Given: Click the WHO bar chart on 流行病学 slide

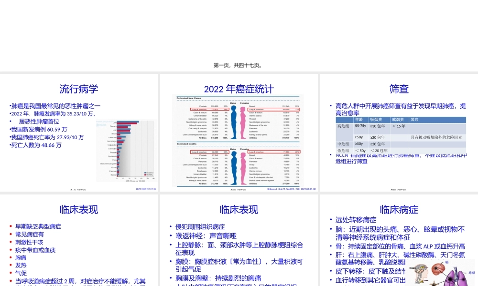Looking at the screenshot, I should click(x=125, y=149).
